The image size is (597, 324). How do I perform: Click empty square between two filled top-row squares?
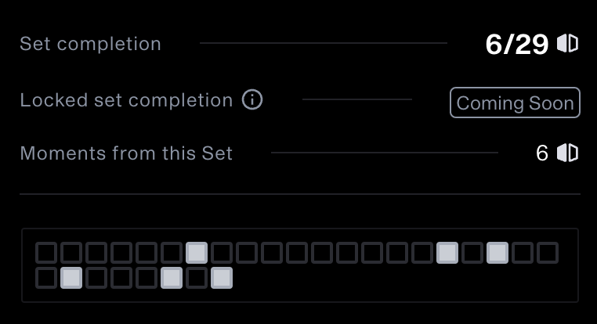[x=472, y=253]
